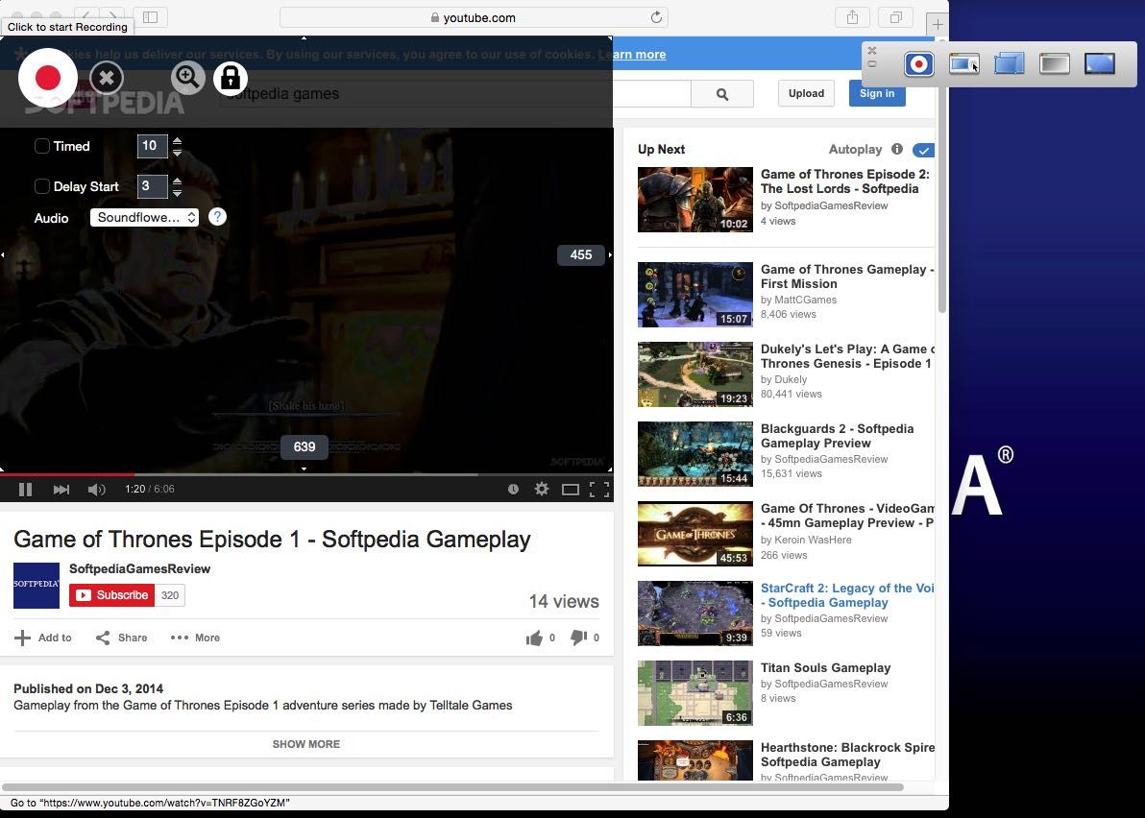Toggle the padlock lock icon
This screenshot has width=1145, height=818.
230,78
